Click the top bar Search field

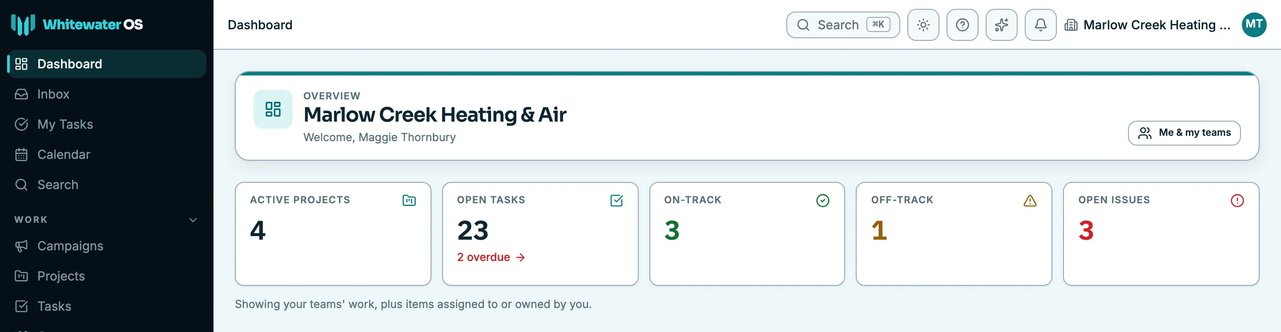pyautogui.click(x=843, y=25)
